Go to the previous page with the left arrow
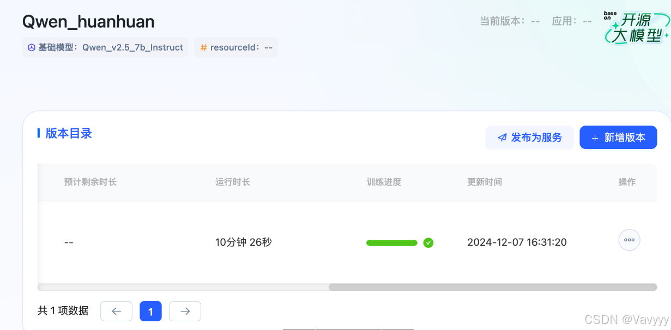The height and width of the screenshot is (330, 671). pos(116,311)
